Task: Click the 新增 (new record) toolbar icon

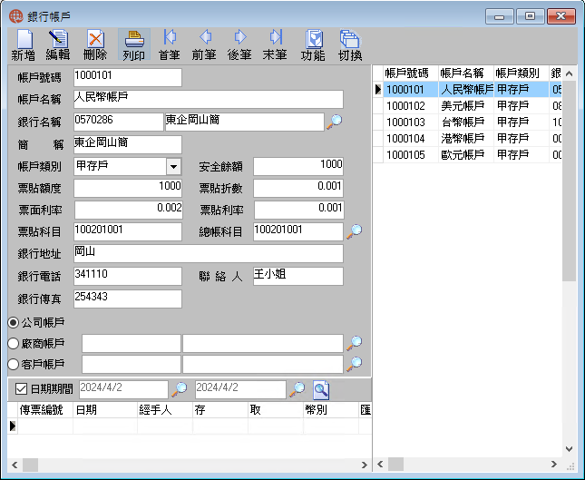Action: (x=24, y=44)
